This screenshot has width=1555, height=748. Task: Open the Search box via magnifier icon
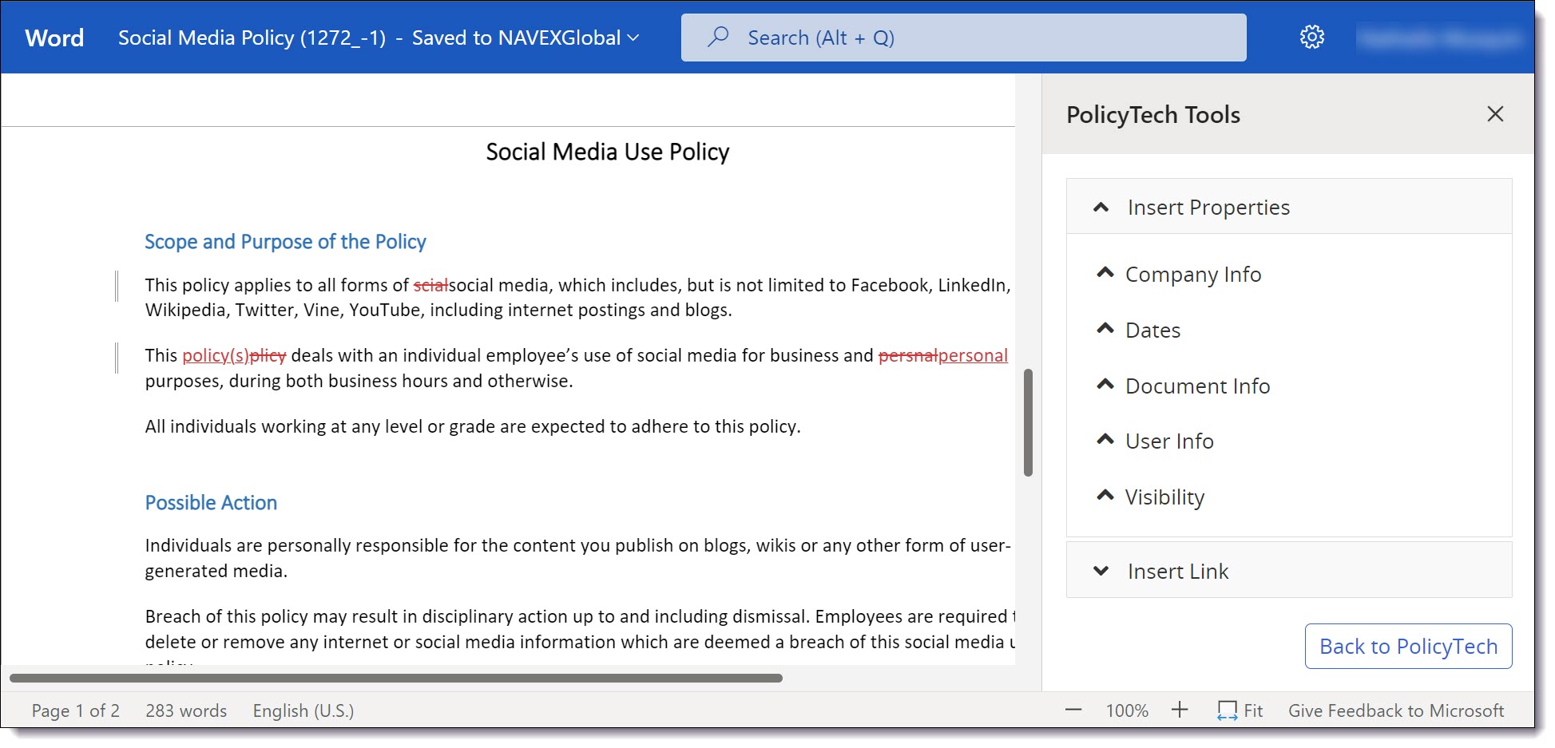coord(717,37)
